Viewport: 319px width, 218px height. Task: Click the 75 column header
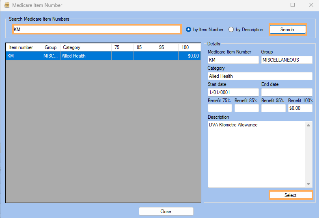pyautogui.click(x=123, y=47)
